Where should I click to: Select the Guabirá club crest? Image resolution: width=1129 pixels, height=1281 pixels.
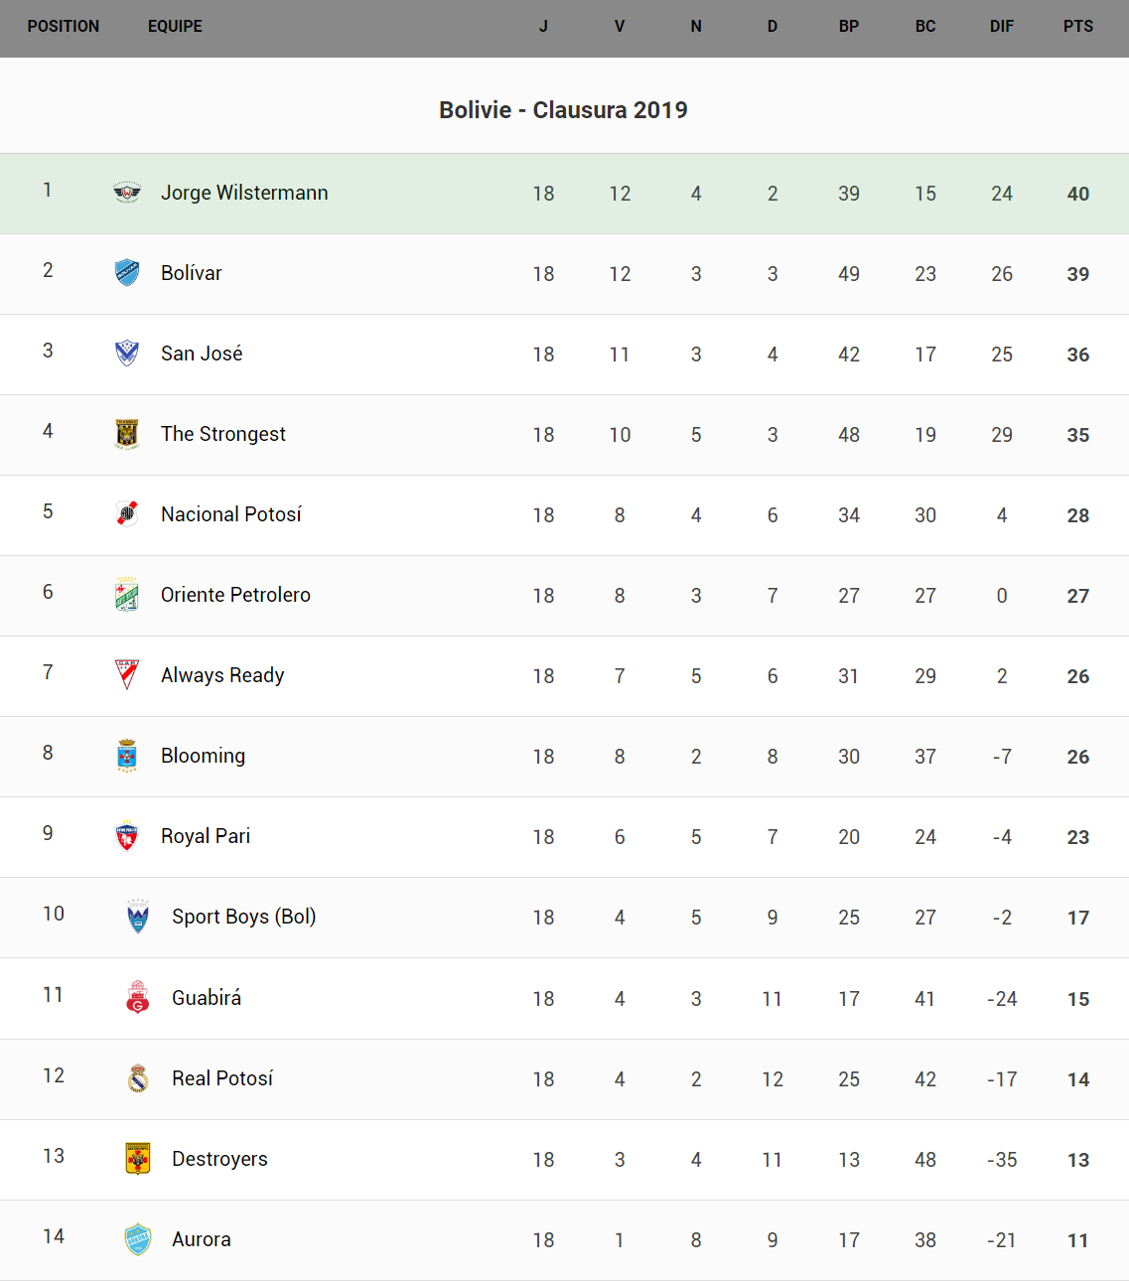pos(138,997)
